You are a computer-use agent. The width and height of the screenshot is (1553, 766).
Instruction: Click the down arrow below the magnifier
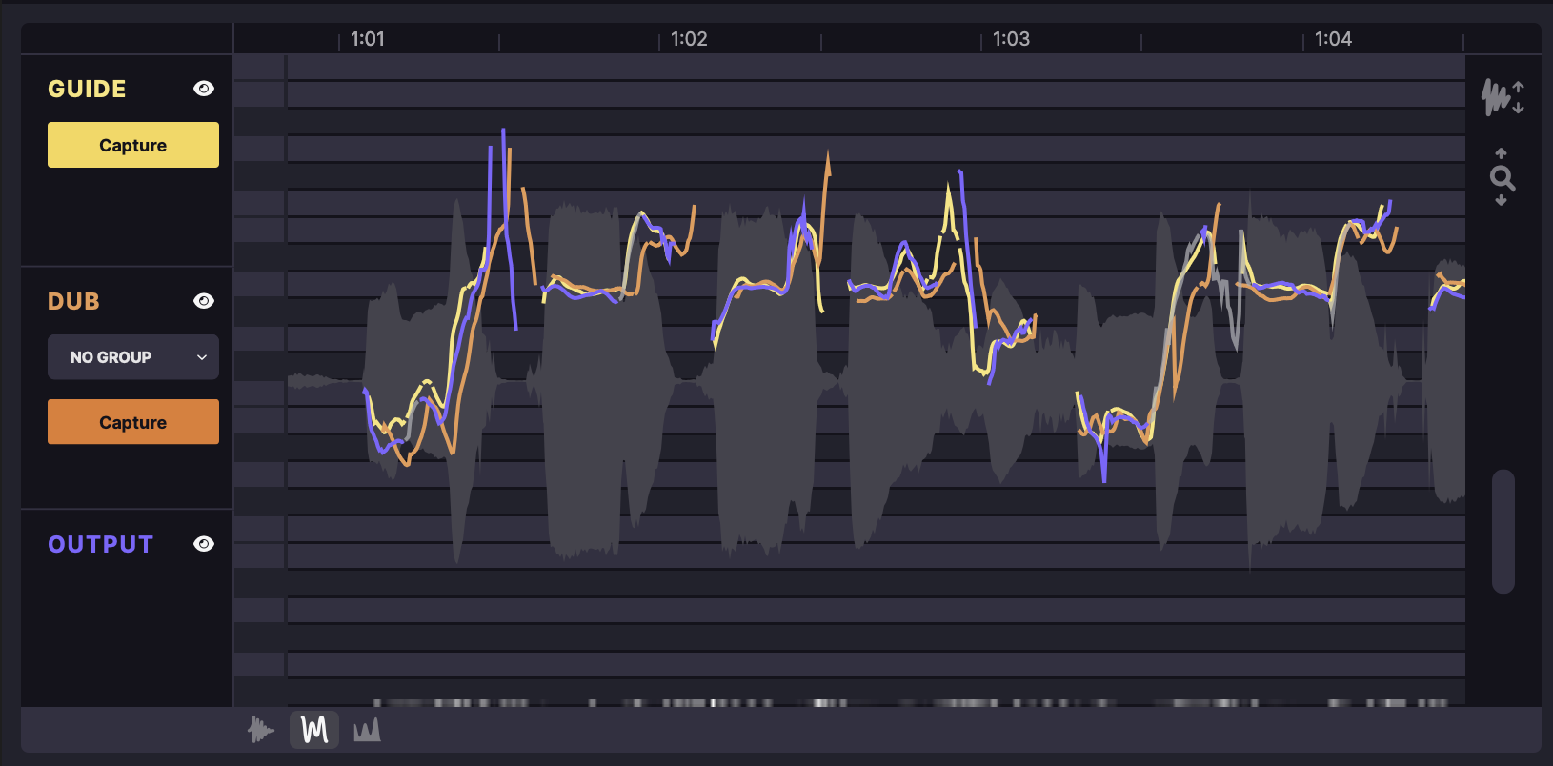[1502, 201]
